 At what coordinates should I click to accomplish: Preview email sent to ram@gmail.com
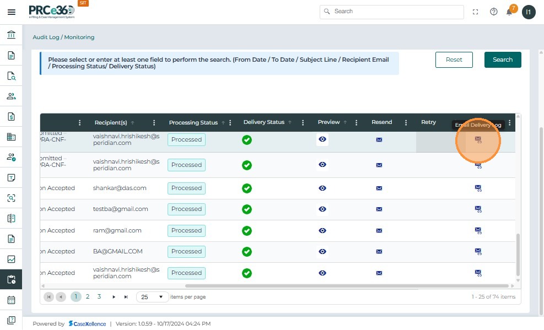322,231
